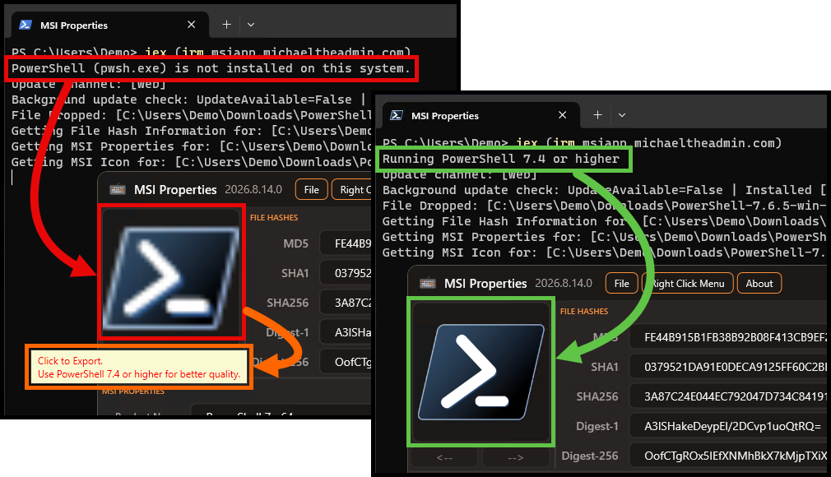Click version 2026.8.14.0 in background MSI Properties
831x477 pixels.
click(253, 189)
